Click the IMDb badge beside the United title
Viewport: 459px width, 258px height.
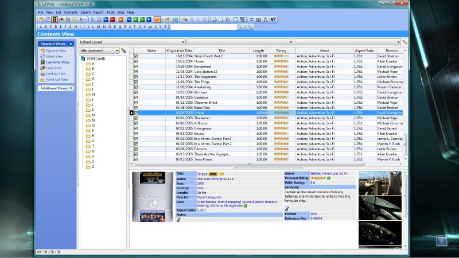(213, 174)
